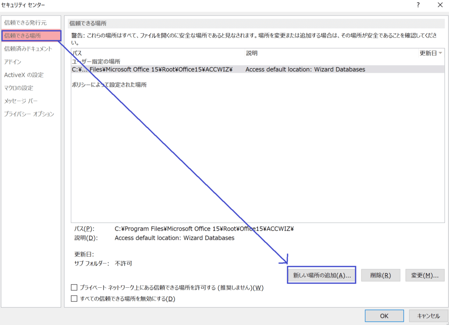Toggle すべての信頼できる場所を無効にする checkbox
This screenshot has height=325, width=449.
(x=75, y=299)
